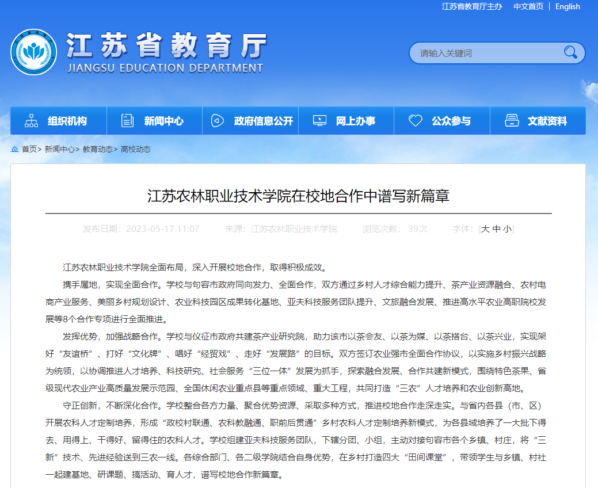Click the government information disclosure icon

[217, 121]
